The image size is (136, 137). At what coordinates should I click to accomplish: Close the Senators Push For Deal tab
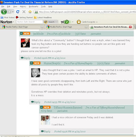[x=131, y=27]
